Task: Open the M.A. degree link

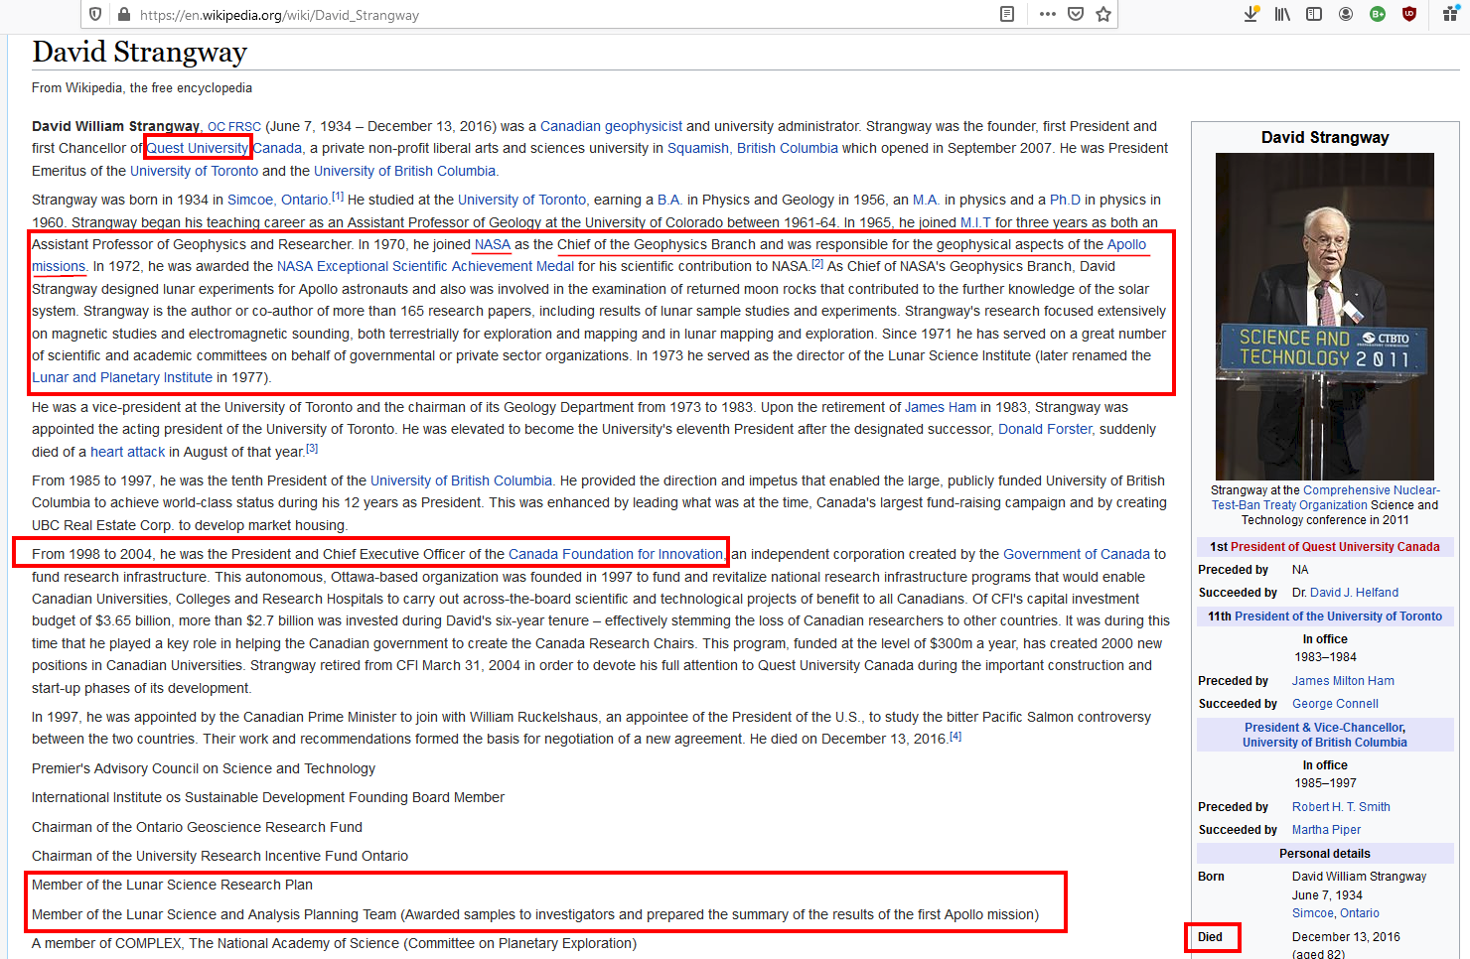Action: (x=926, y=200)
